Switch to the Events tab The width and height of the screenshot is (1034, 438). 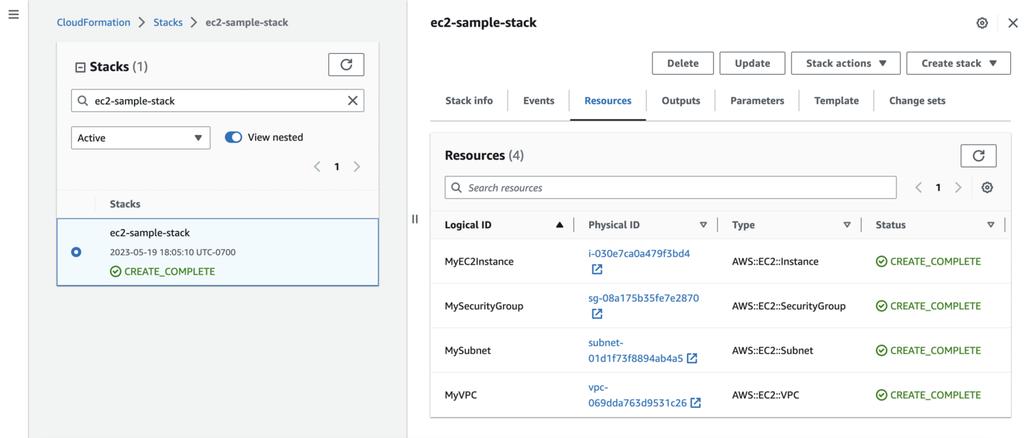(538, 101)
